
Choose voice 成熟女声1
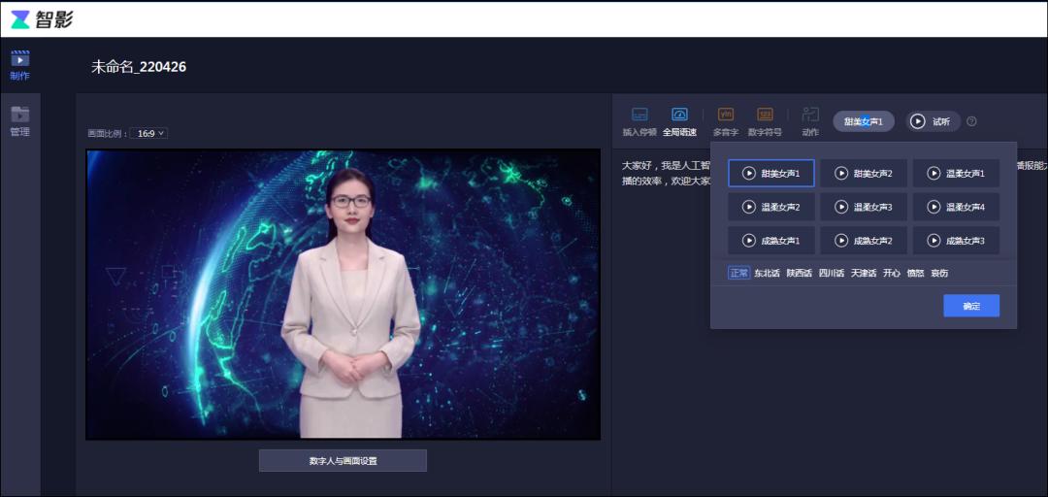click(771, 241)
